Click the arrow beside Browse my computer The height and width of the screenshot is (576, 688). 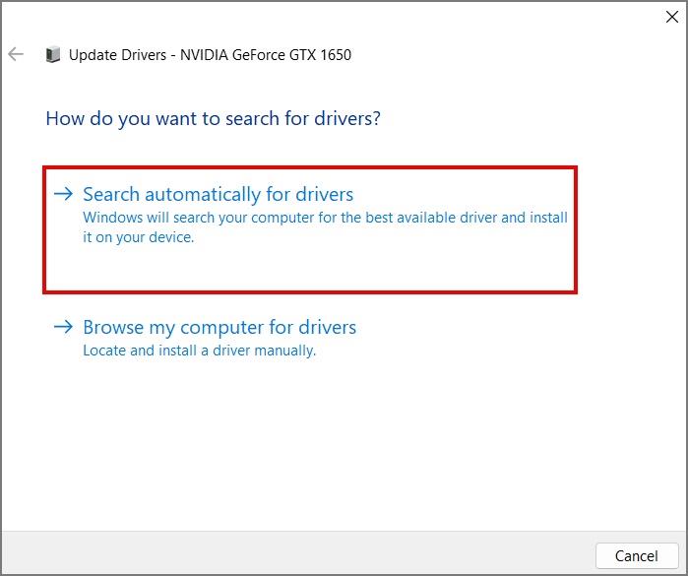(63, 326)
